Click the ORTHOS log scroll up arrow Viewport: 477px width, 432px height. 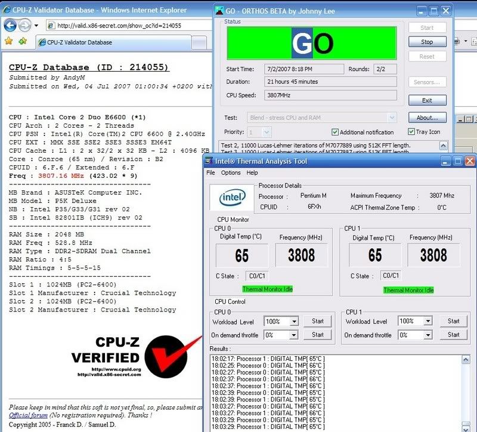pyautogui.click(x=444, y=146)
